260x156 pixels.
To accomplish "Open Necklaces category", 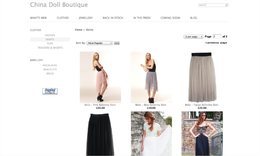I will pos(50,65).
